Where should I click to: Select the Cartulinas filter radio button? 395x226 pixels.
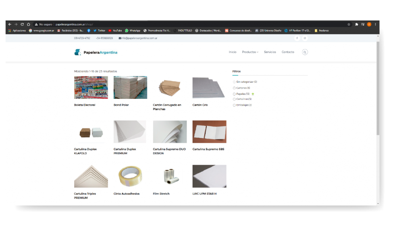234,99
